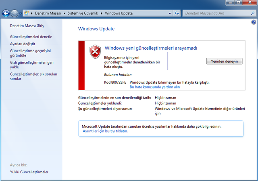
Task: Open the recent pages dropdown arrow
Action: (21, 13)
